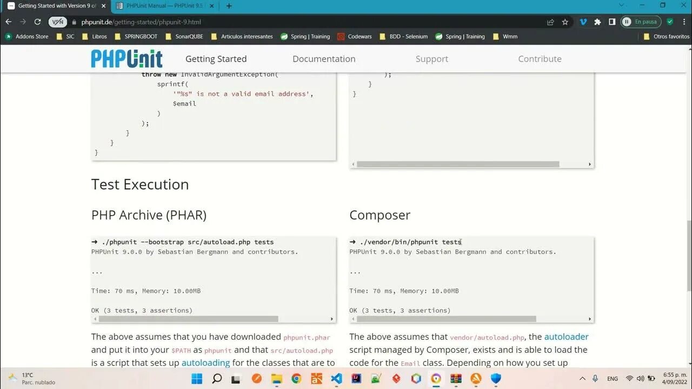The image size is (692, 389).
Task: Open Visual Studio Code from the taskbar
Action: [336, 378]
